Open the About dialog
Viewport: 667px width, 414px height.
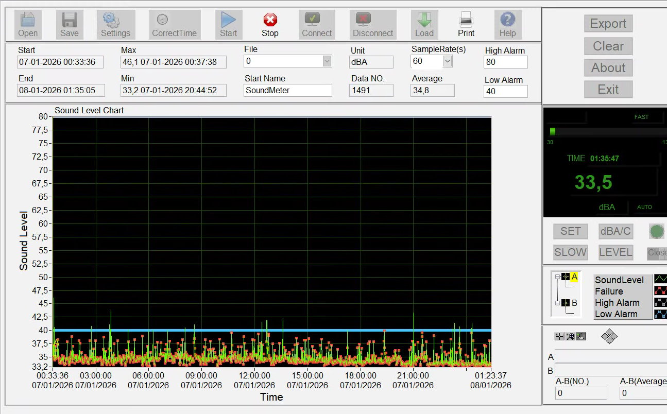608,68
